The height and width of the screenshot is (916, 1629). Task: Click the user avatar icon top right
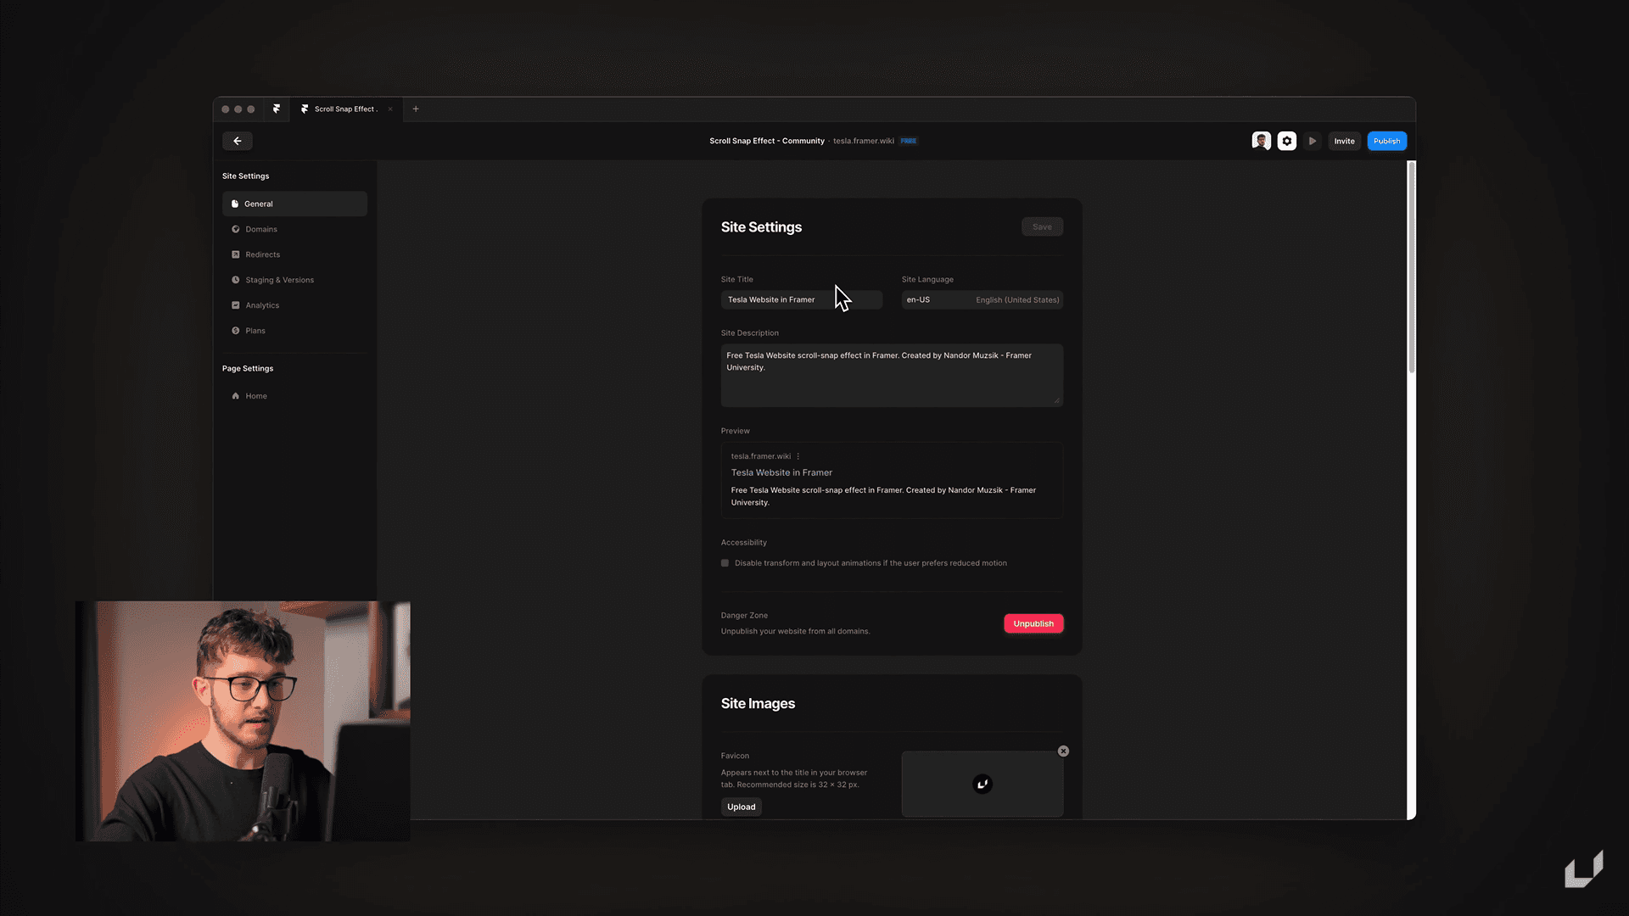click(1261, 141)
